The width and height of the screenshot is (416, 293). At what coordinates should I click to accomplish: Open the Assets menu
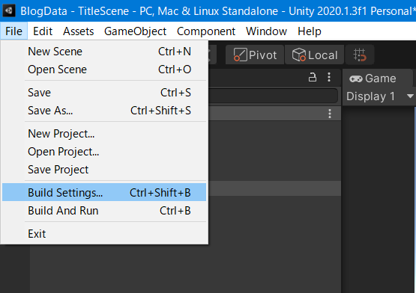coord(78,31)
